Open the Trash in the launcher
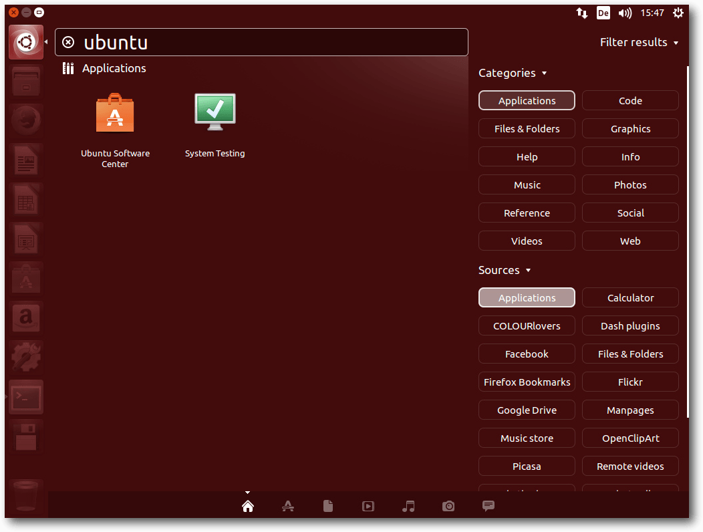This screenshot has width=703, height=532. pyautogui.click(x=26, y=496)
